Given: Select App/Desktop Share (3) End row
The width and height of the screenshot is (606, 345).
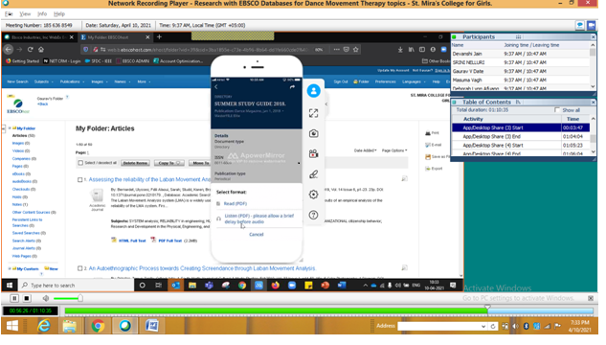Looking at the screenshot, I should (521, 136).
